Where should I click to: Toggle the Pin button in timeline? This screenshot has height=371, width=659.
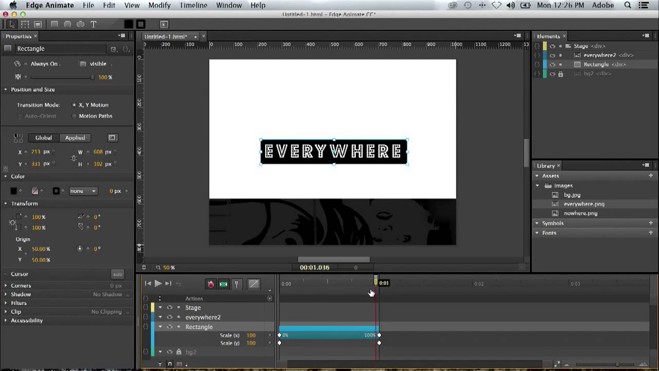[236, 284]
